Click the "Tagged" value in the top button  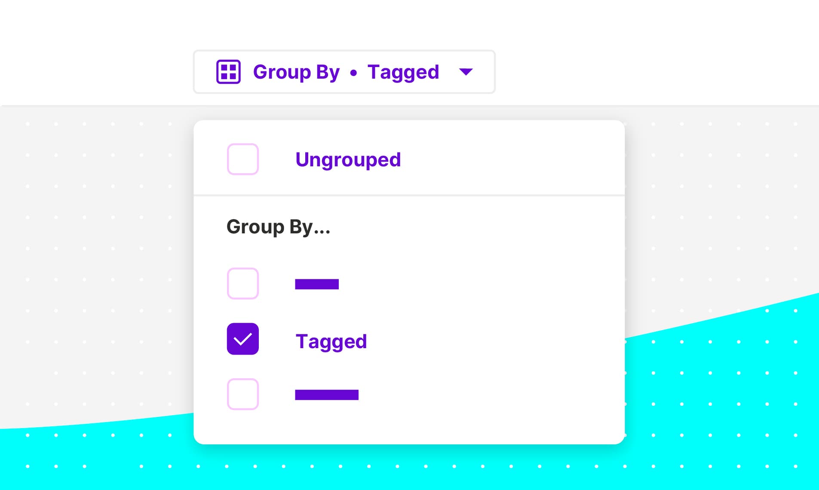pyautogui.click(x=403, y=72)
